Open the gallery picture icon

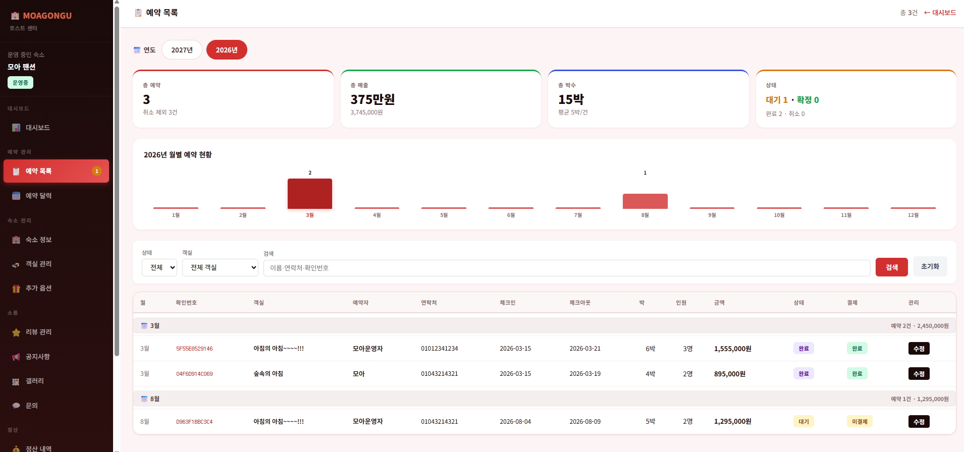tap(16, 381)
